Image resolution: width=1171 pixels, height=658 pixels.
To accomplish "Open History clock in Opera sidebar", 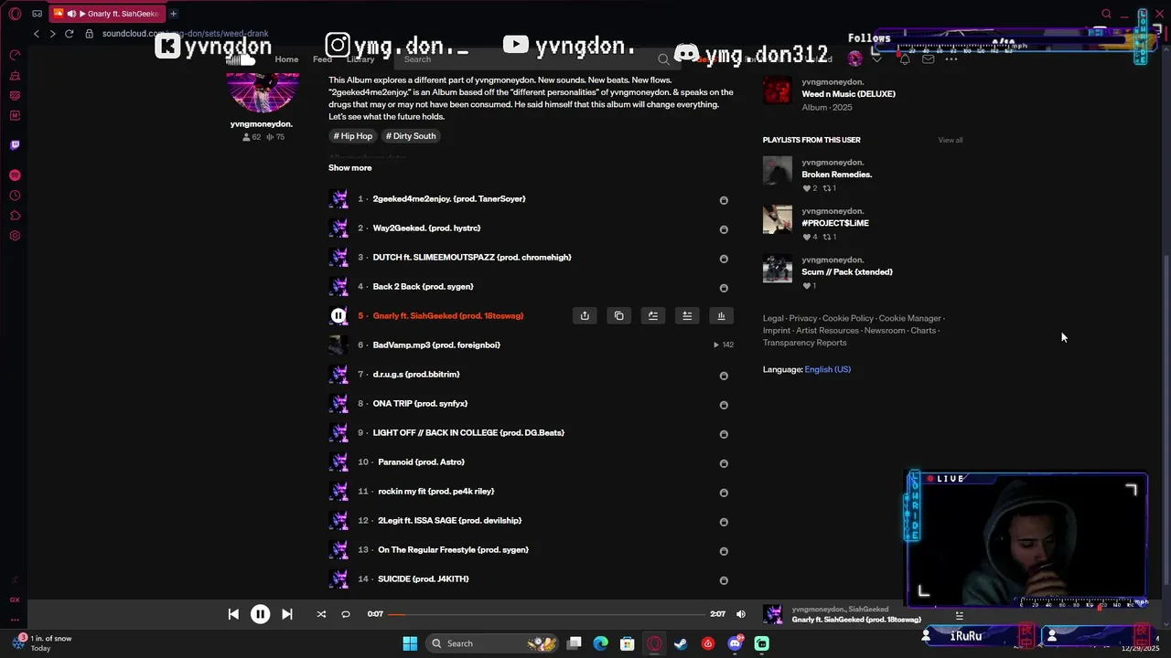I will pyautogui.click(x=15, y=196).
